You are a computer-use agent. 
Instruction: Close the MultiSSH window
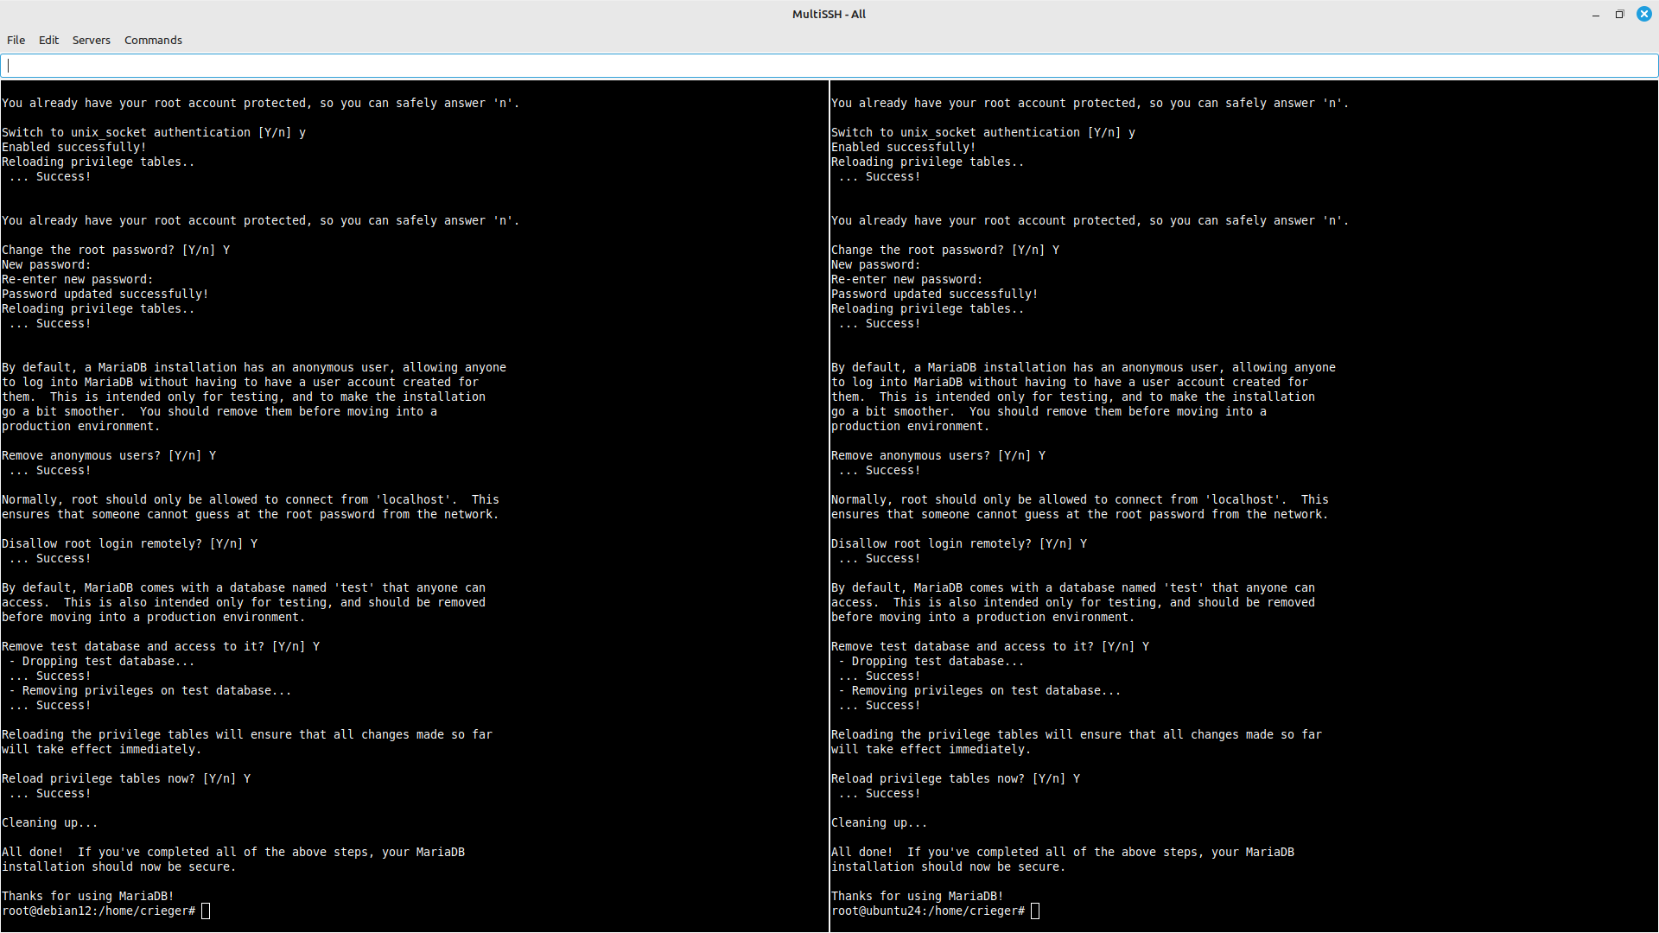pyautogui.click(x=1643, y=14)
